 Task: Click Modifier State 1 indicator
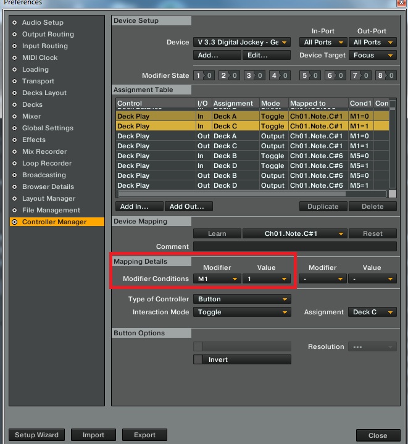pyautogui.click(x=204, y=75)
